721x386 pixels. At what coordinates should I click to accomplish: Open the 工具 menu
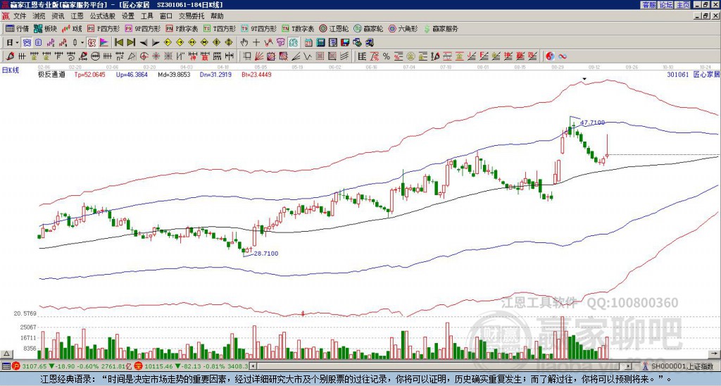pos(146,16)
